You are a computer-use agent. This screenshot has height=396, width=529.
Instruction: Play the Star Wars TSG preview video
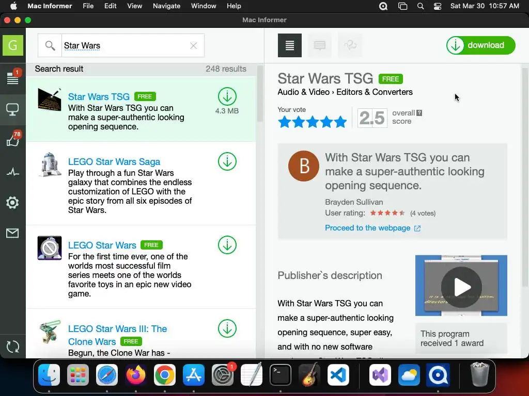coord(461,287)
